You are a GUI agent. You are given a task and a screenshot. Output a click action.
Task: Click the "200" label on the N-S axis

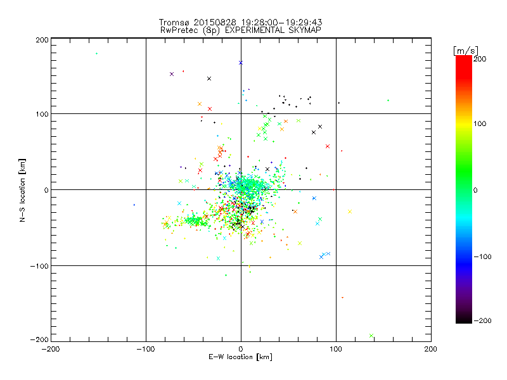(42, 40)
